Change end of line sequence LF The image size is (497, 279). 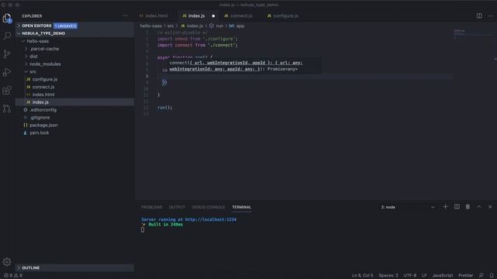pos(424,276)
